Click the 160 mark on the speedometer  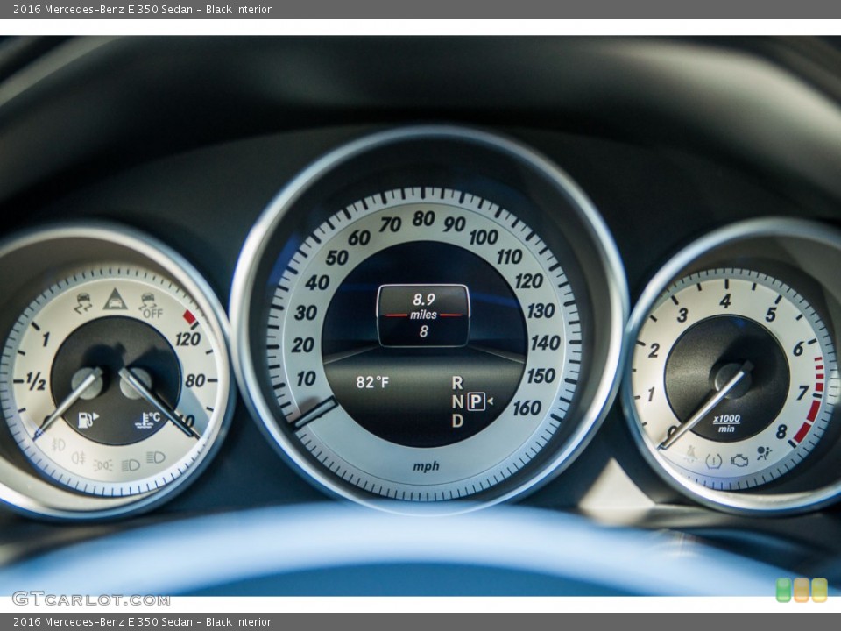(527, 408)
